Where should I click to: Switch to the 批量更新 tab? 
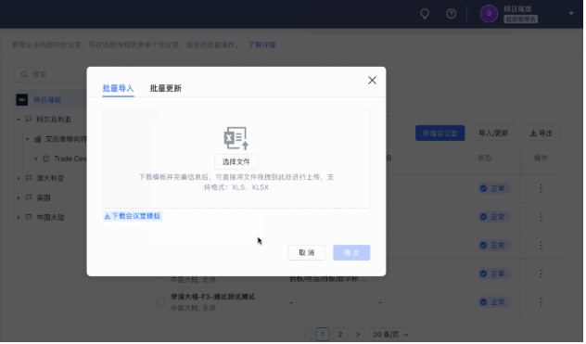pos(166,89)
